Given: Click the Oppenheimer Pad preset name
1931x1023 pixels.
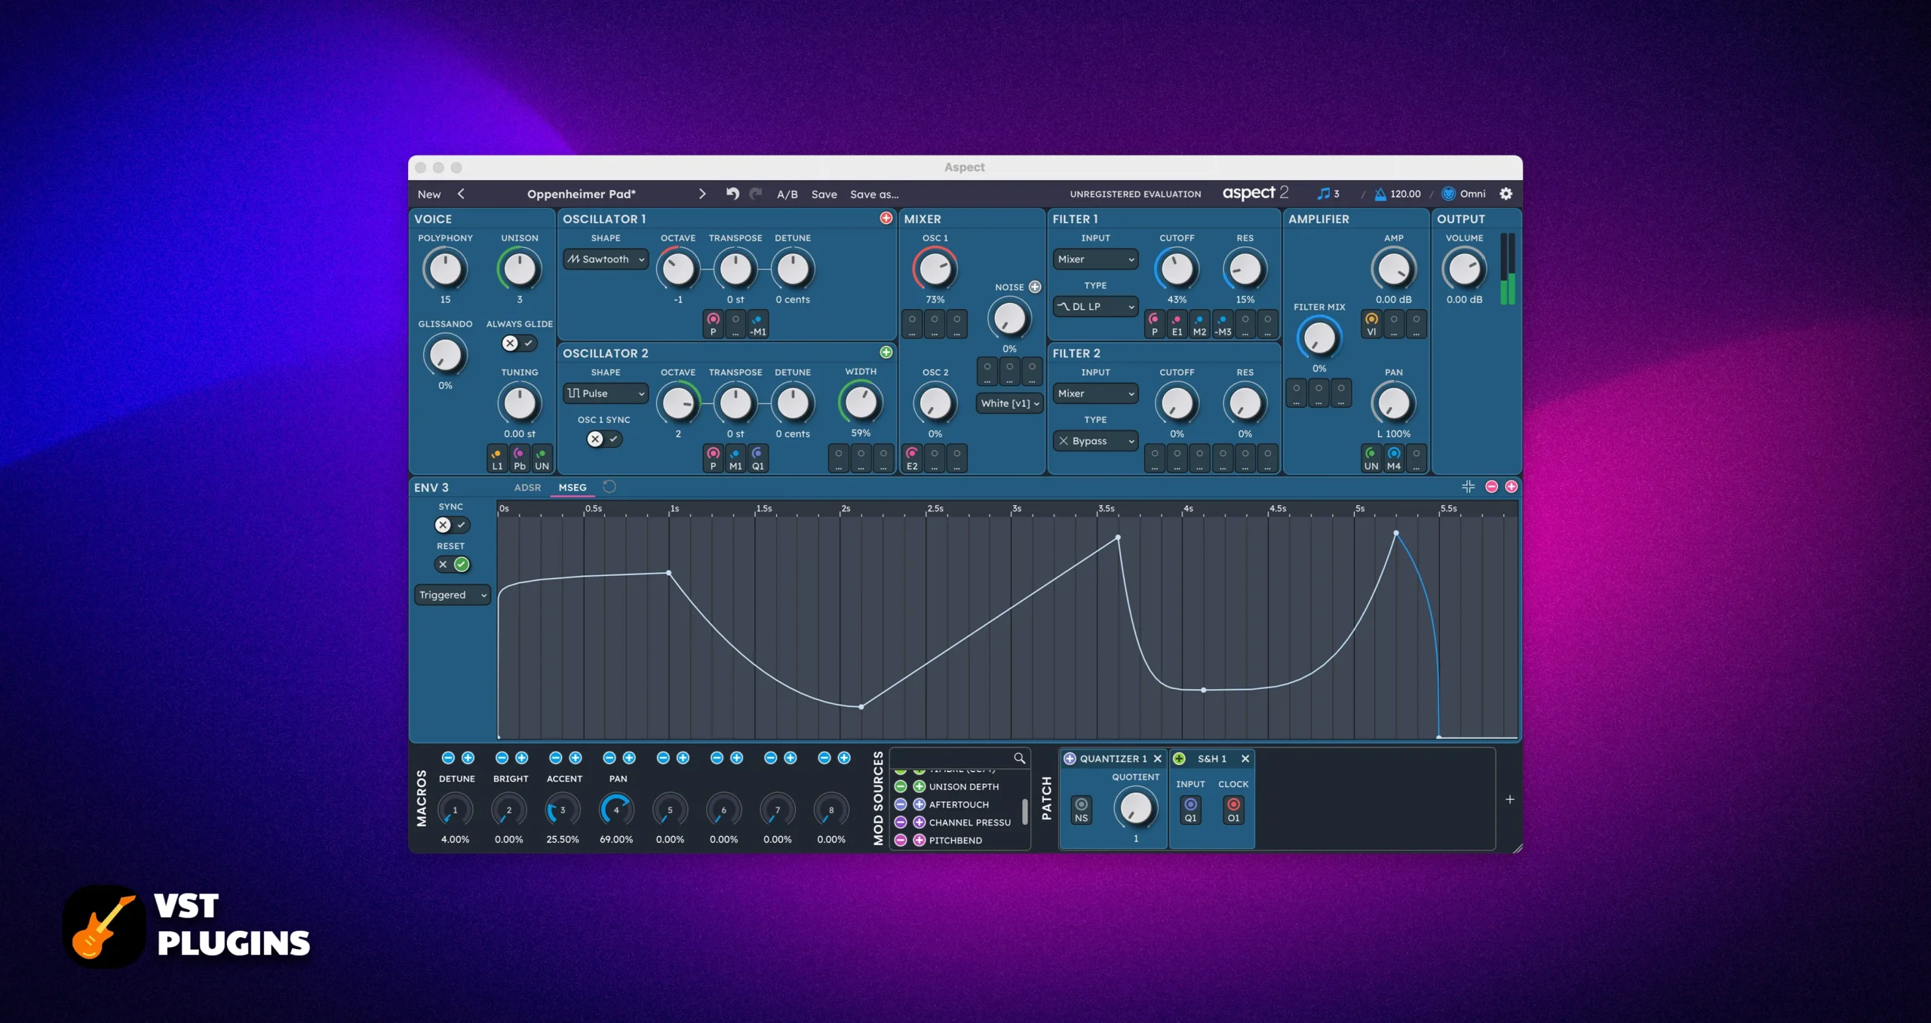Looking at the screenshot, I should (x=581, y=194).
